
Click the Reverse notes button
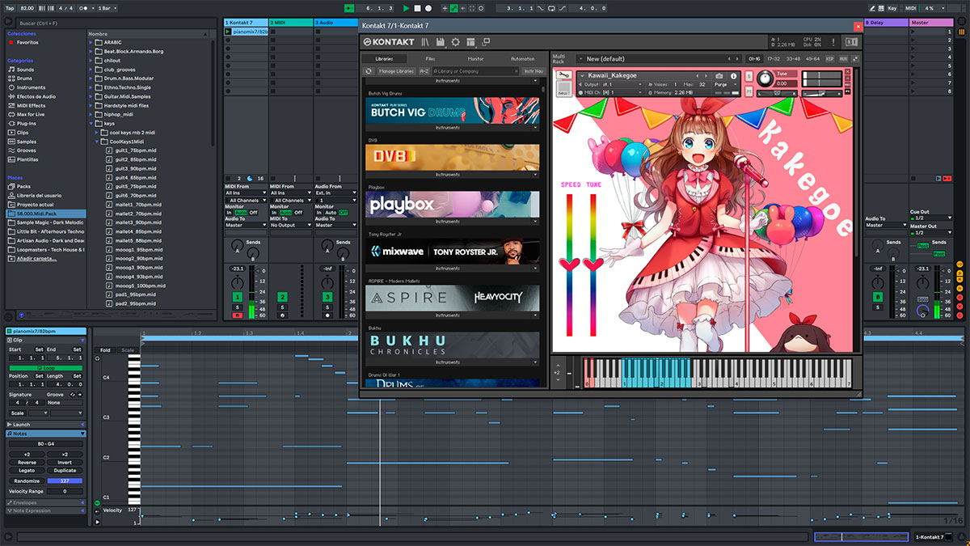tap(27, 463)
